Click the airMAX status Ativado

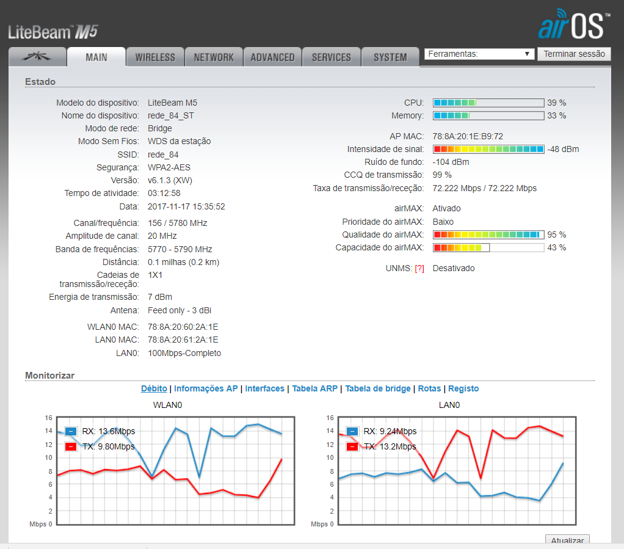tap(446, 209)
